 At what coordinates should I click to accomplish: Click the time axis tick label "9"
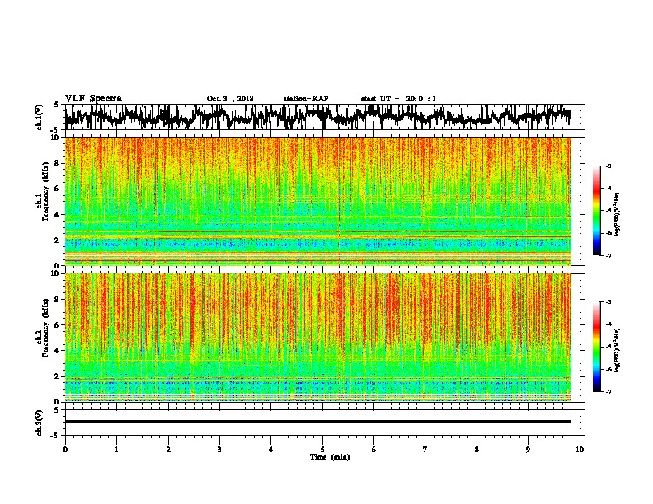(x=528, y=450)
